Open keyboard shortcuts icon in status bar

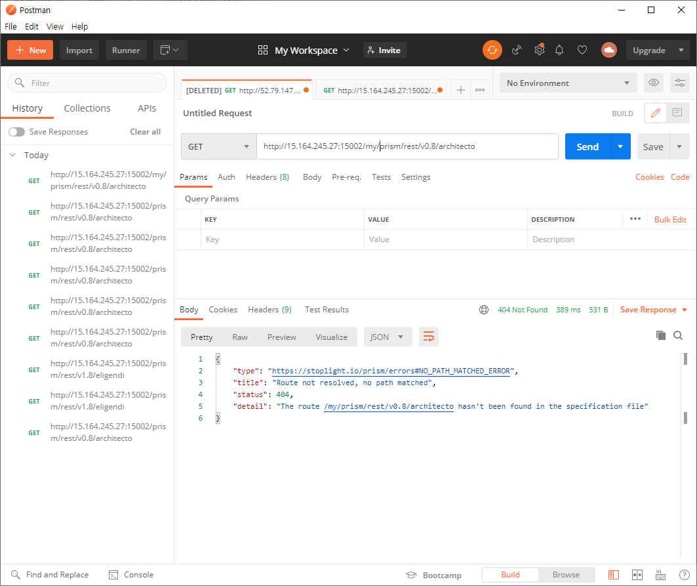pyautogui.click(x=660, y=575)
